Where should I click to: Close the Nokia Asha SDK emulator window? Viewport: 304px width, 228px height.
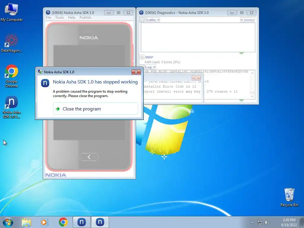(x=128, y=13)
